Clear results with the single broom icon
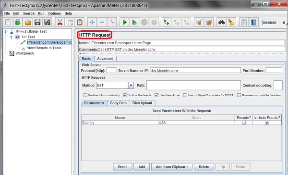 [199, 23]
